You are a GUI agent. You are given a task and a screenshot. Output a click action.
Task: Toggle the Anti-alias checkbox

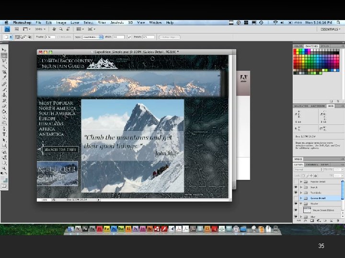point(59,37)
